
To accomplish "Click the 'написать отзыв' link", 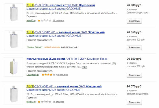I will point(69,47).
